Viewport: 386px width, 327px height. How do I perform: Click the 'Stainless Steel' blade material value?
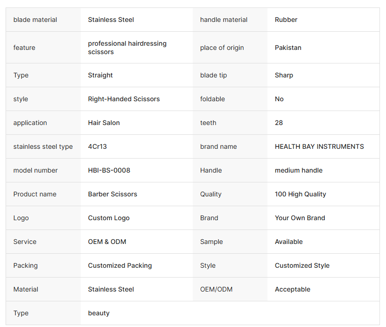(x=111, y=20)
